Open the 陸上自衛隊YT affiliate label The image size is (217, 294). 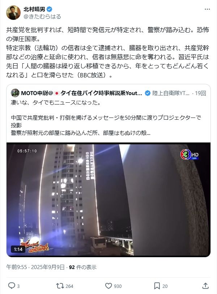(171, 93)
